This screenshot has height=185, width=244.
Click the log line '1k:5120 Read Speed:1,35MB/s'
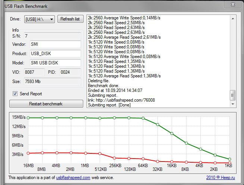(116, 61)
